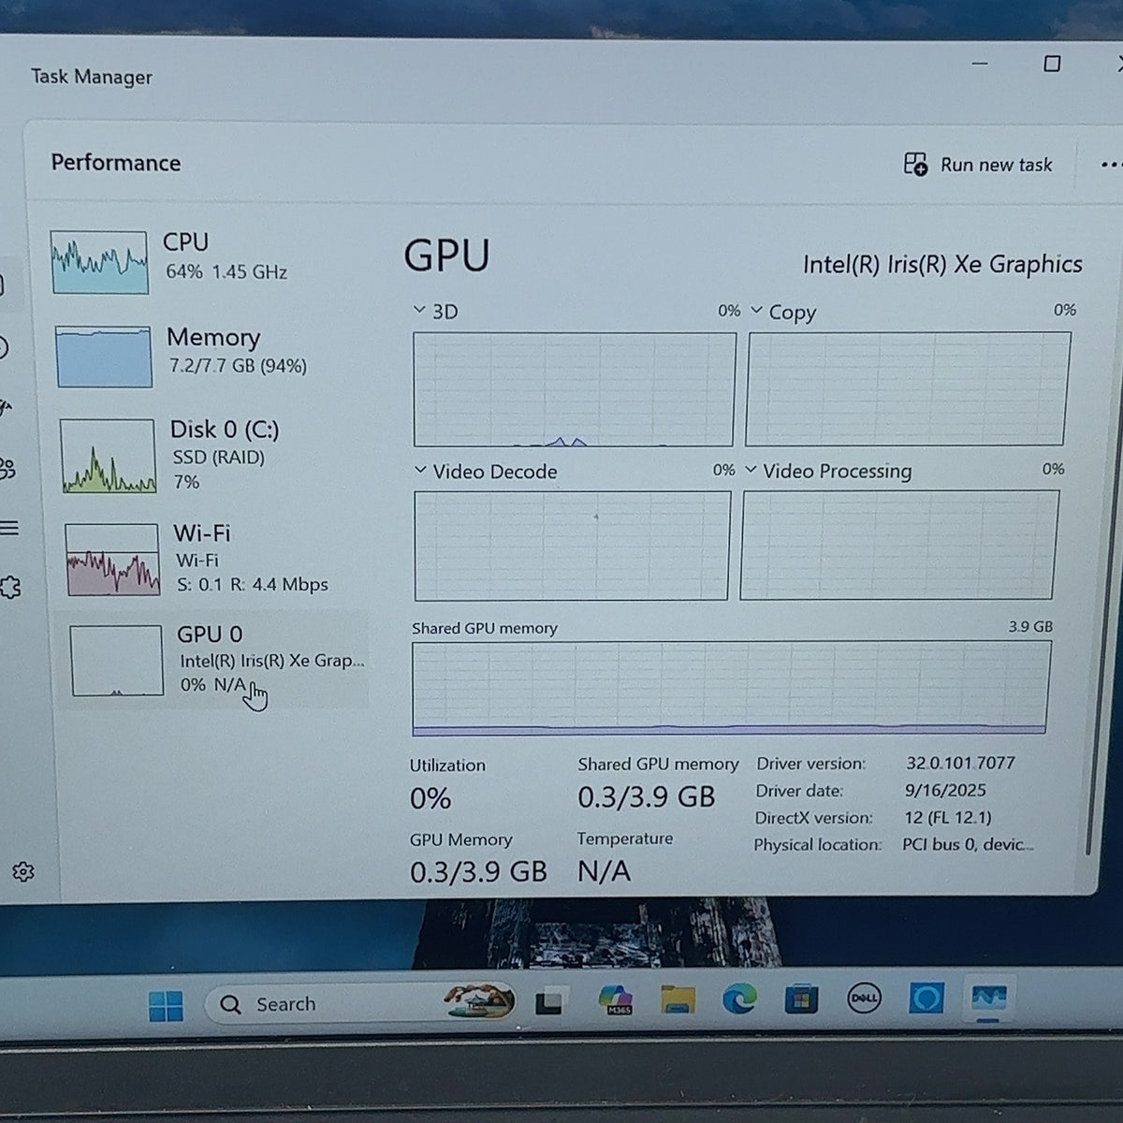Open Task Manager settings gear
Screen dimensions: 1123x1123
(x=23, y=872)
